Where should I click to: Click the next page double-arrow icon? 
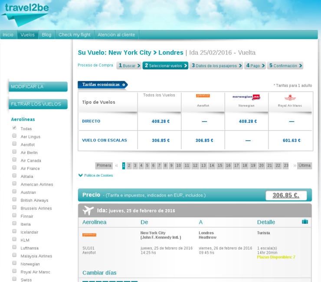(x=295, y=165)
